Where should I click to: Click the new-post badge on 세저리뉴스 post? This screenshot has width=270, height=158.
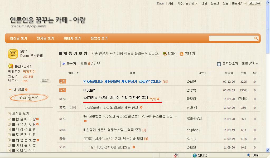pos(158,99)
